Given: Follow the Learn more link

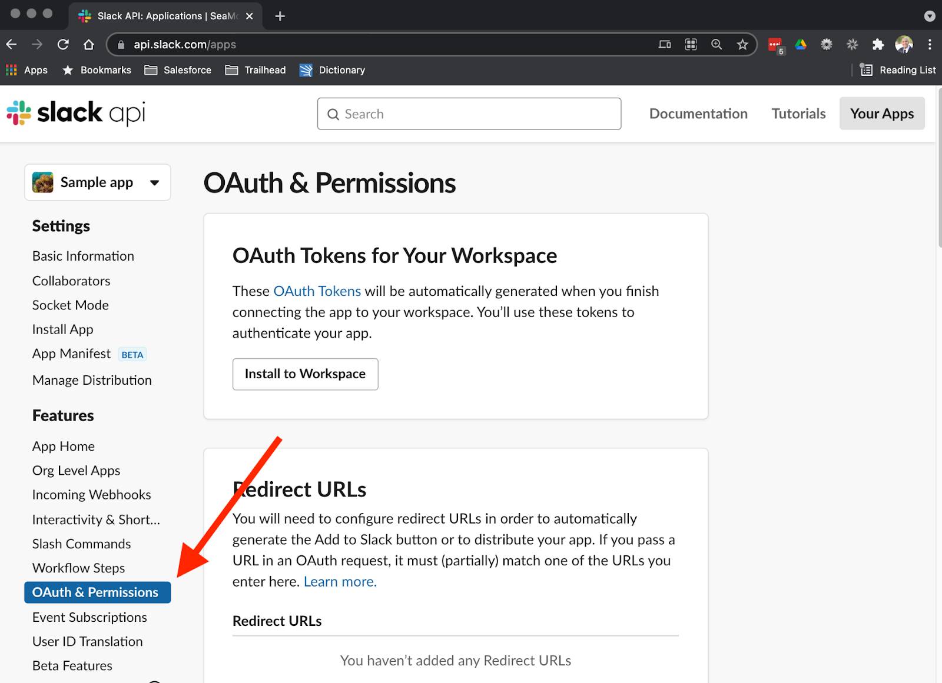Looking at the screenshot, I should pos(340,582).
